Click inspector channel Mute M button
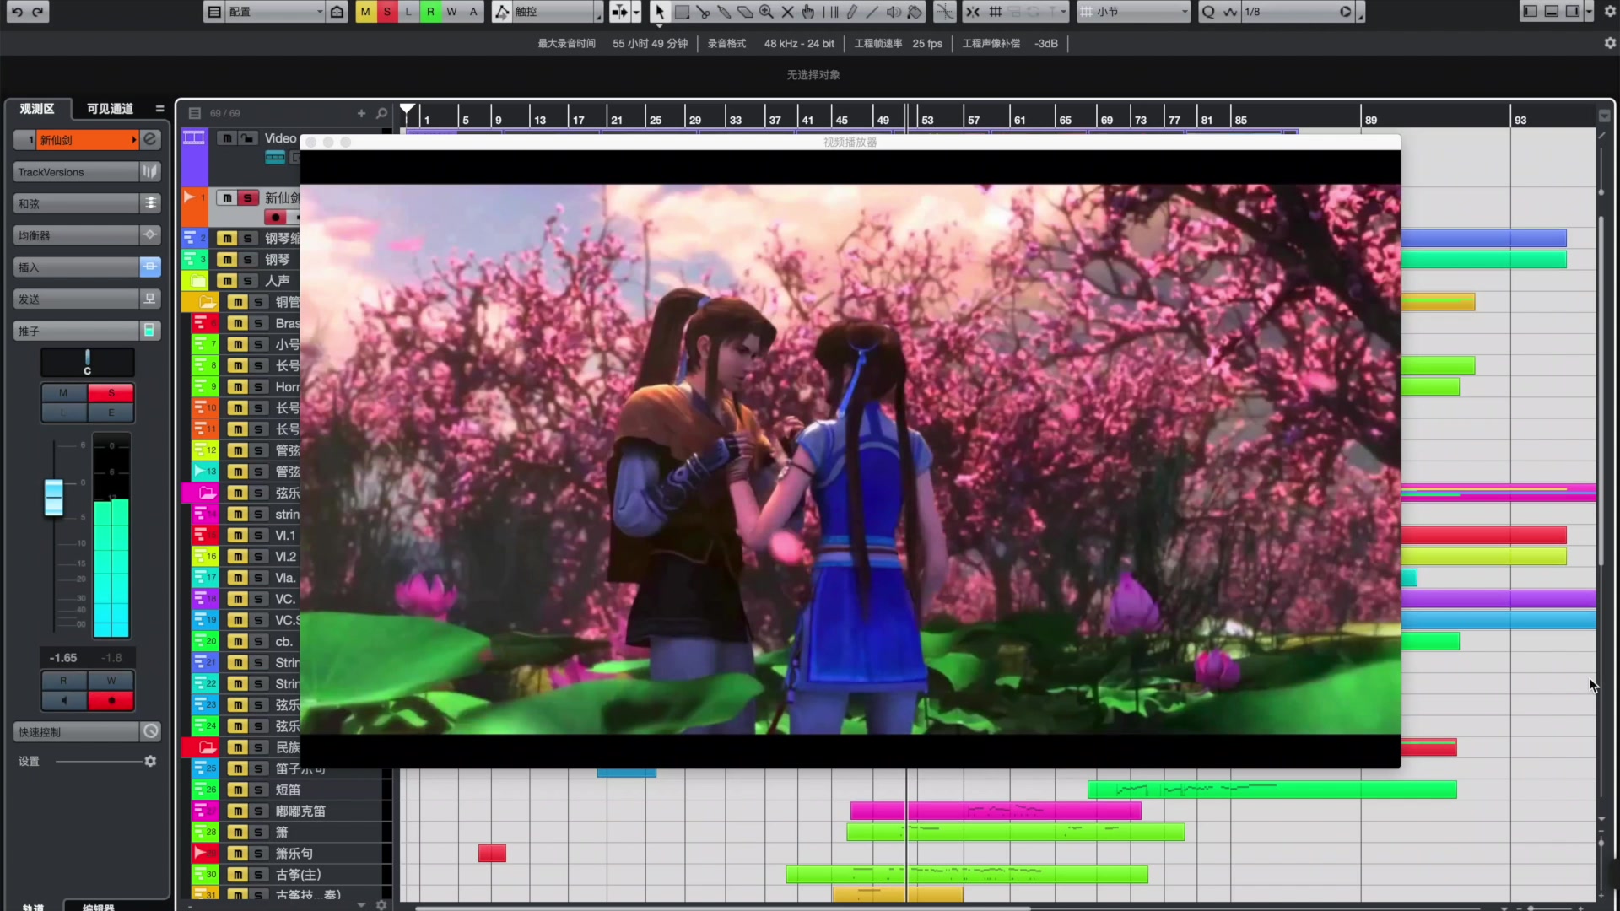 click(63, 393)
